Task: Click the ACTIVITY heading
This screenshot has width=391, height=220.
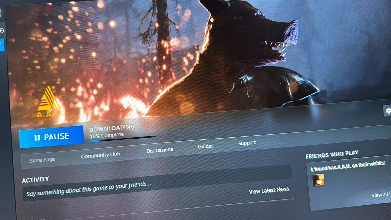Action: point(35,179)
